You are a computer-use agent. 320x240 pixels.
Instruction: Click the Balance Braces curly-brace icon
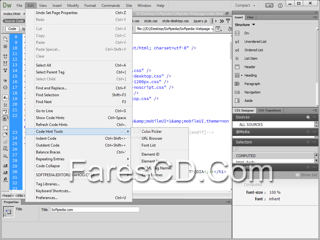pos(5,87)
